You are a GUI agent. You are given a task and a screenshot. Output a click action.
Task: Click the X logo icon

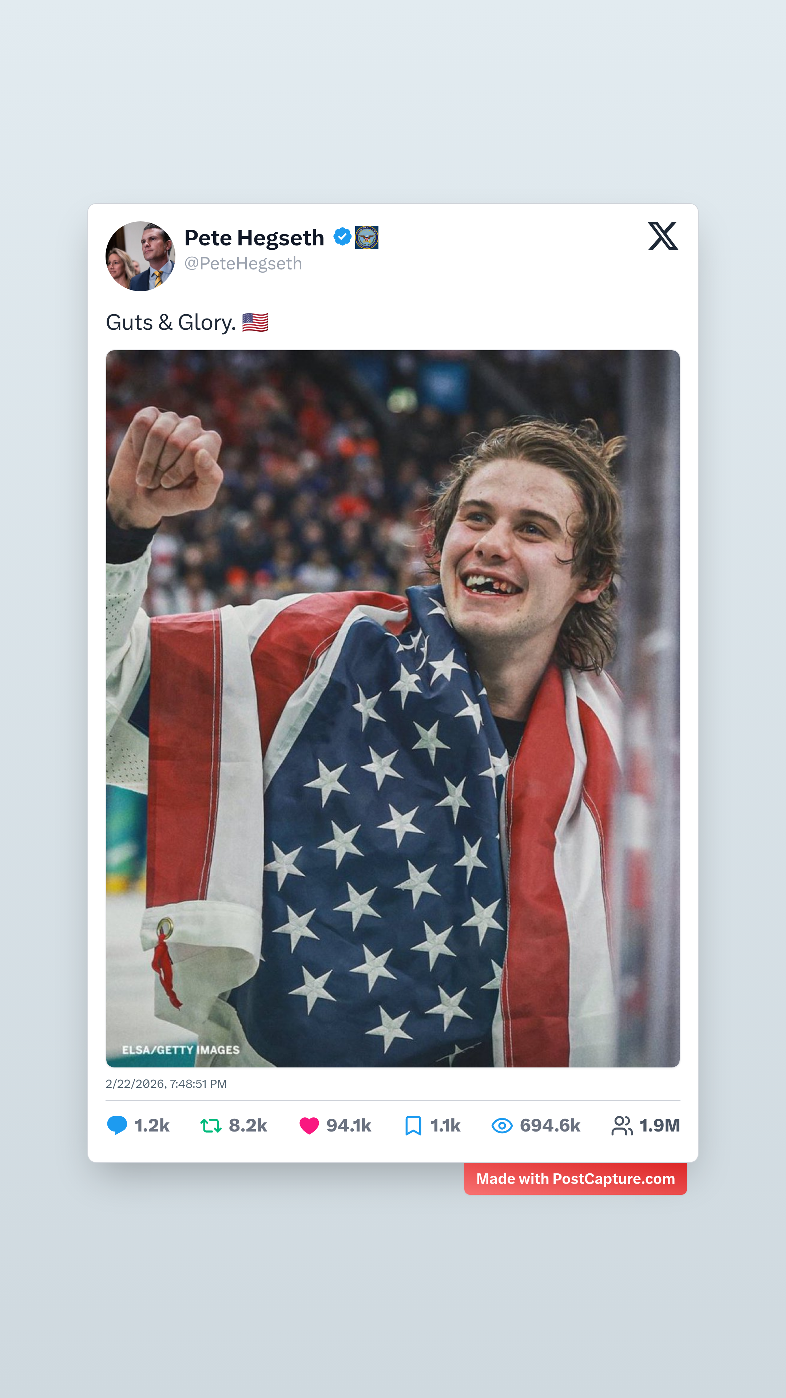662,236
